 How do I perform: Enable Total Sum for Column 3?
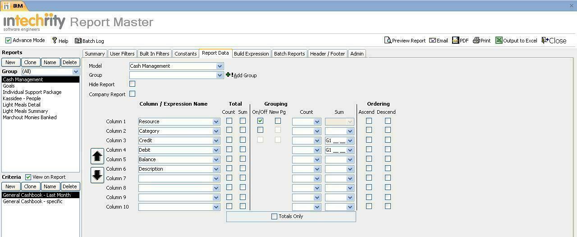(243, 140)
